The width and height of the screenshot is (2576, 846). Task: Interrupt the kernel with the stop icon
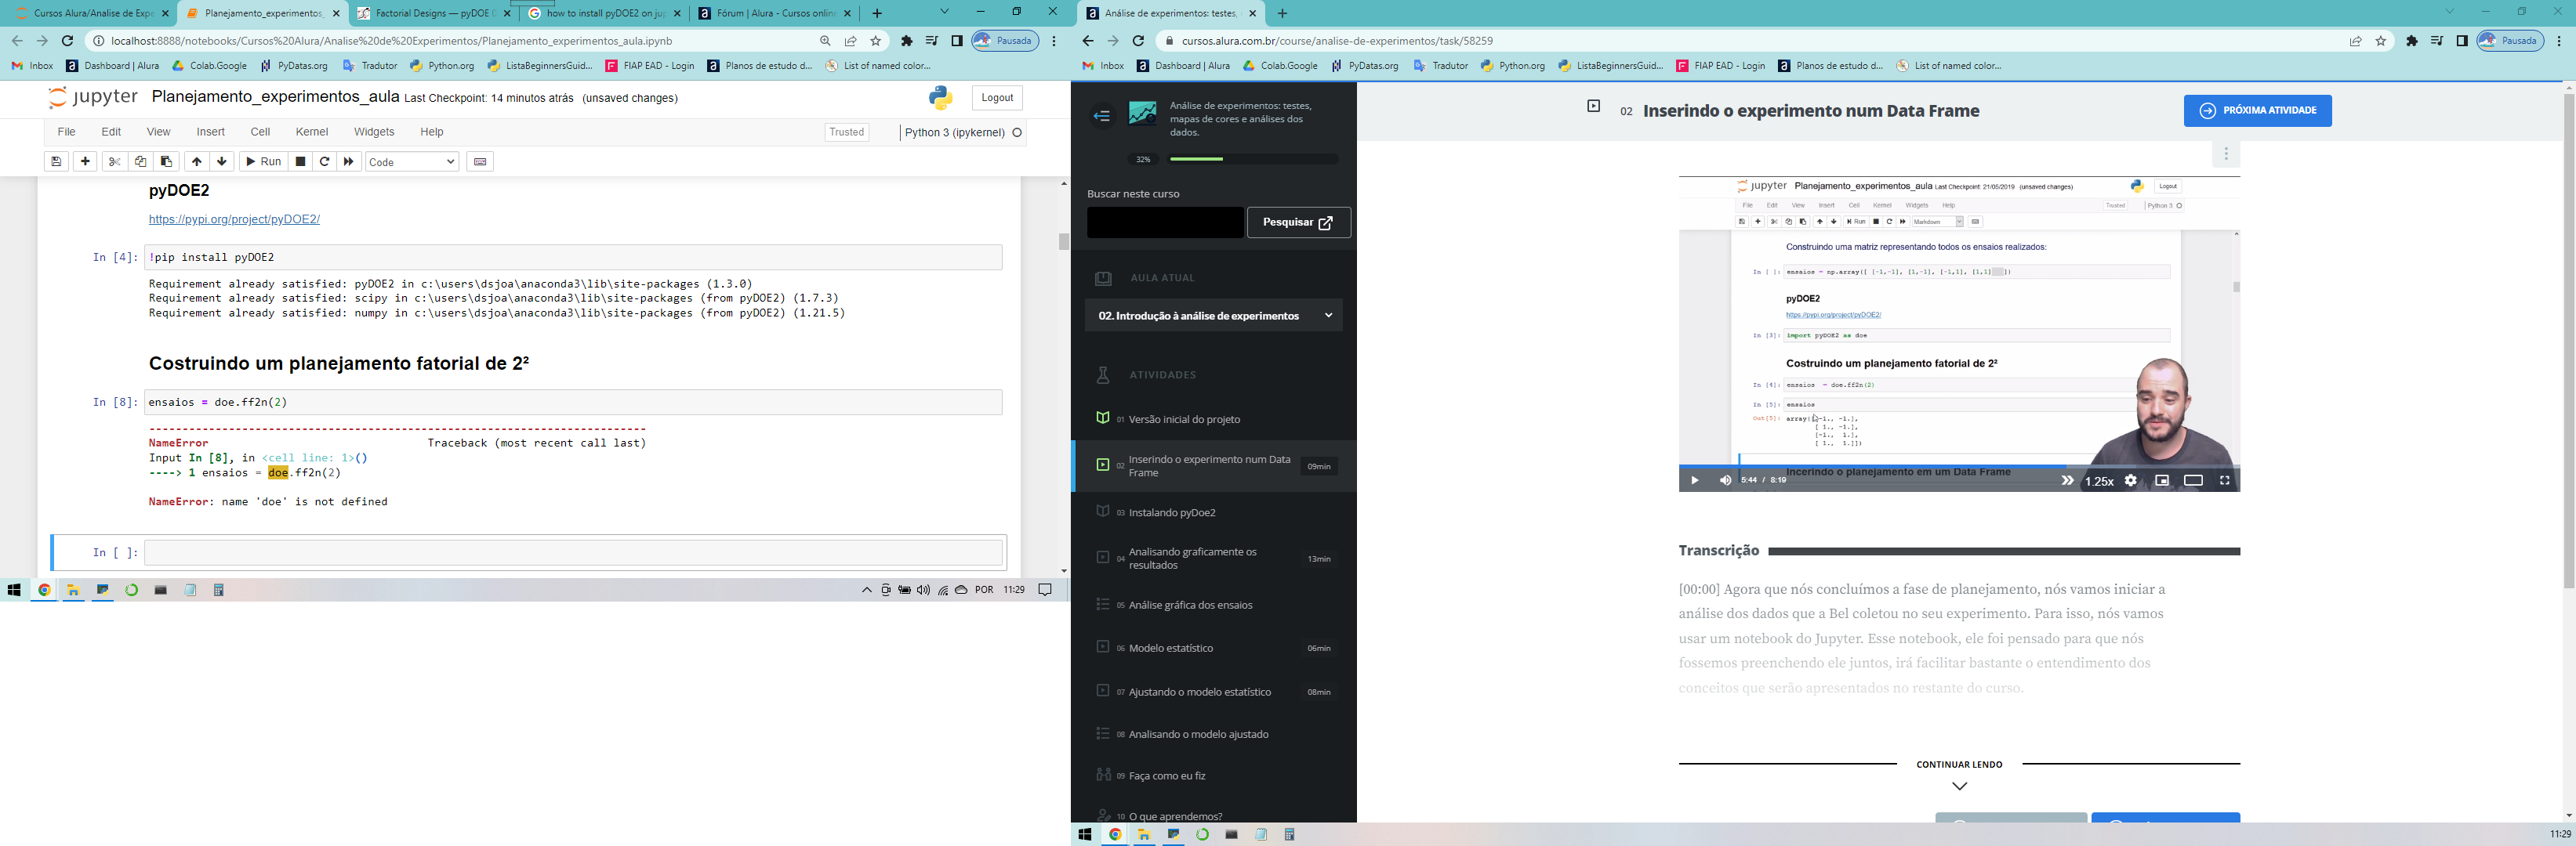[300, 162]
